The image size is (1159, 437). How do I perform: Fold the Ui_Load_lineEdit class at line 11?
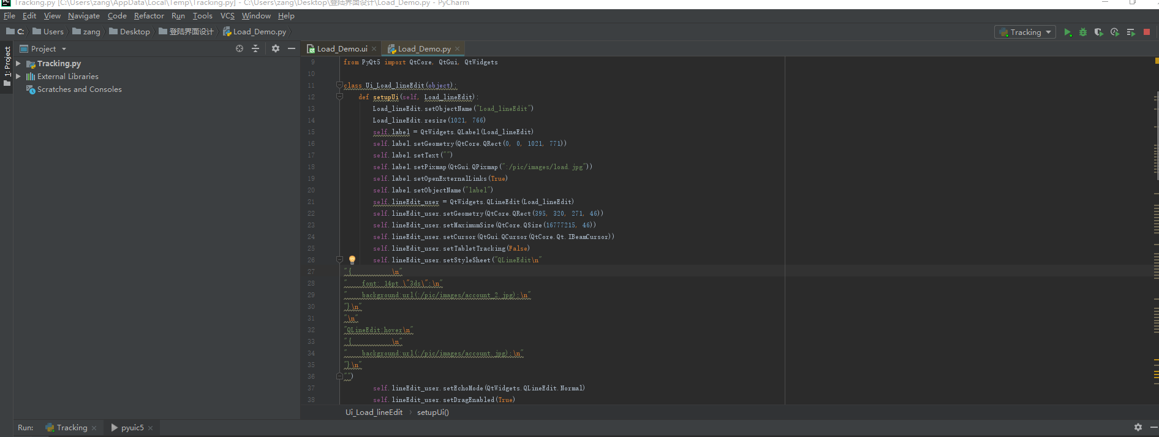[x=339, y=85]
